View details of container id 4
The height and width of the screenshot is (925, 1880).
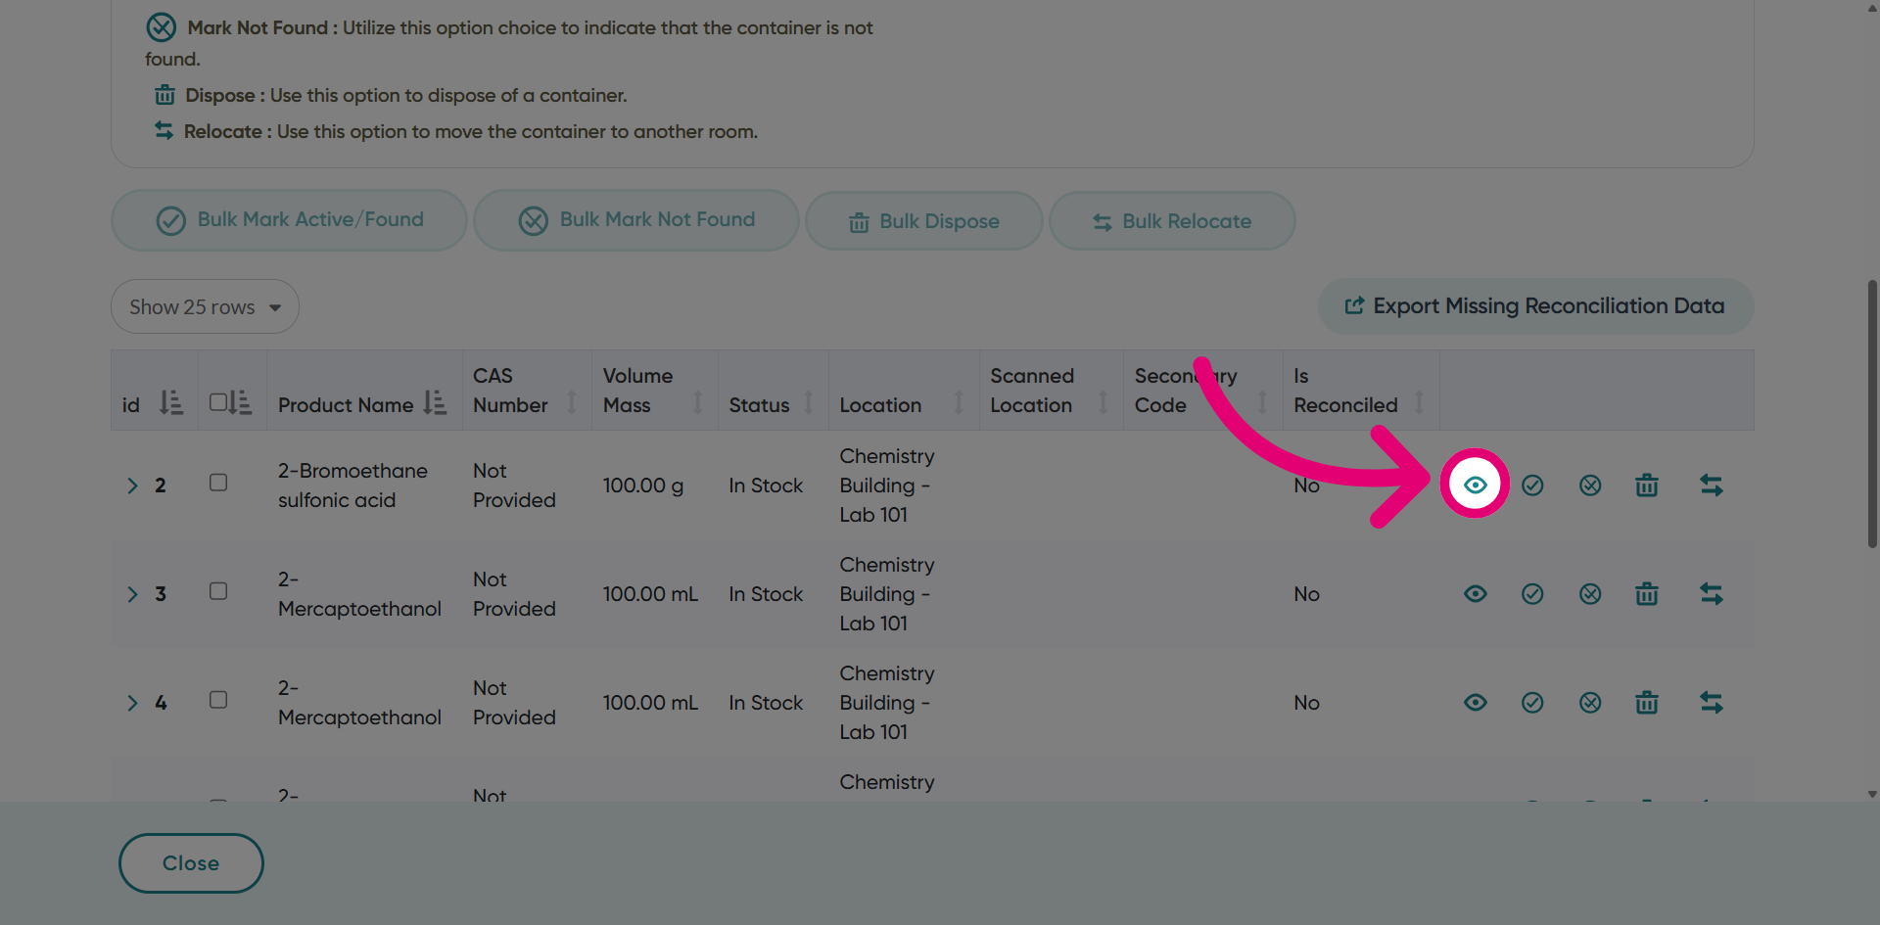(x=1475, y=702)
